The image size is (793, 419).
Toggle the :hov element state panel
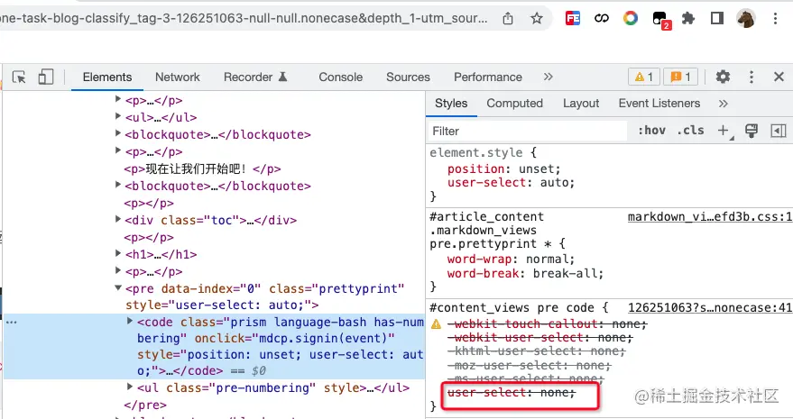click(651, 131)
